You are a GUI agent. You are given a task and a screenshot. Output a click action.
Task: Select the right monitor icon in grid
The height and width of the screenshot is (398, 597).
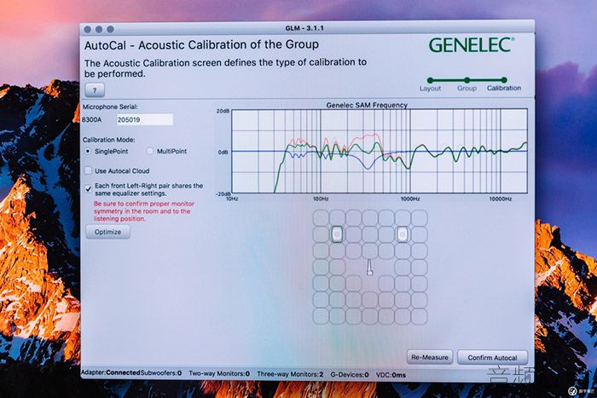[403, 234]
